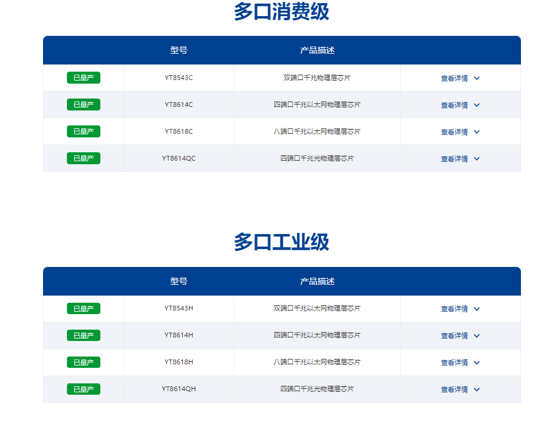
Task: Expand details chevron for YT8618H row
Action: tap(477, 362)
